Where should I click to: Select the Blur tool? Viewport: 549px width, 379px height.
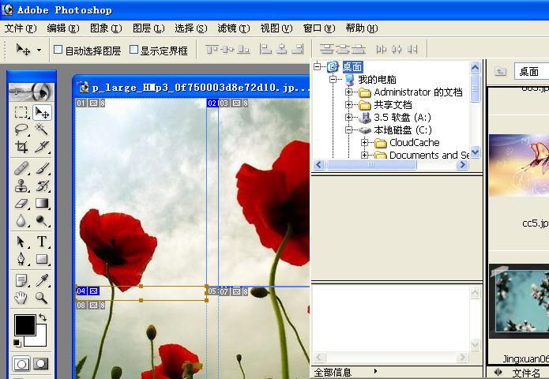tap(21, 220)
